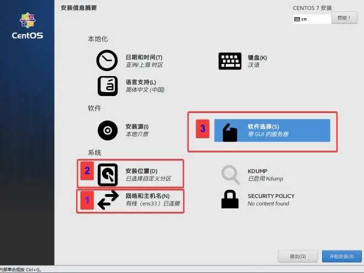Viewport: 364px width, 273px height.
Task: Click the installation source disc icon
Action: [108, 130]
